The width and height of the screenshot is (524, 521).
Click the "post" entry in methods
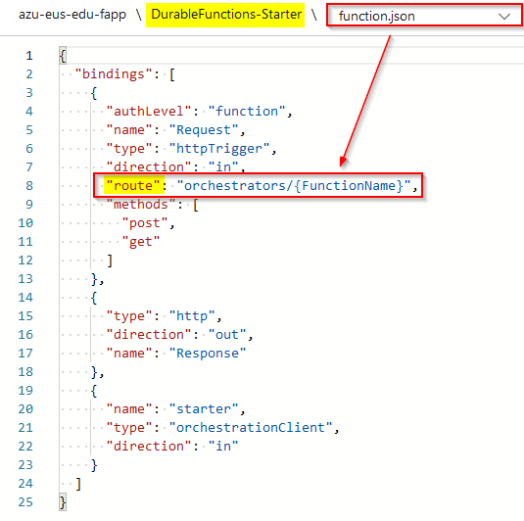145,223
